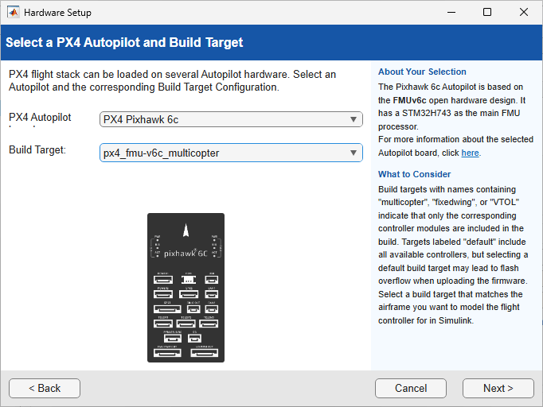Go to the Next step
Viewport: 543px width, 407px height.
tap(498, 388)
